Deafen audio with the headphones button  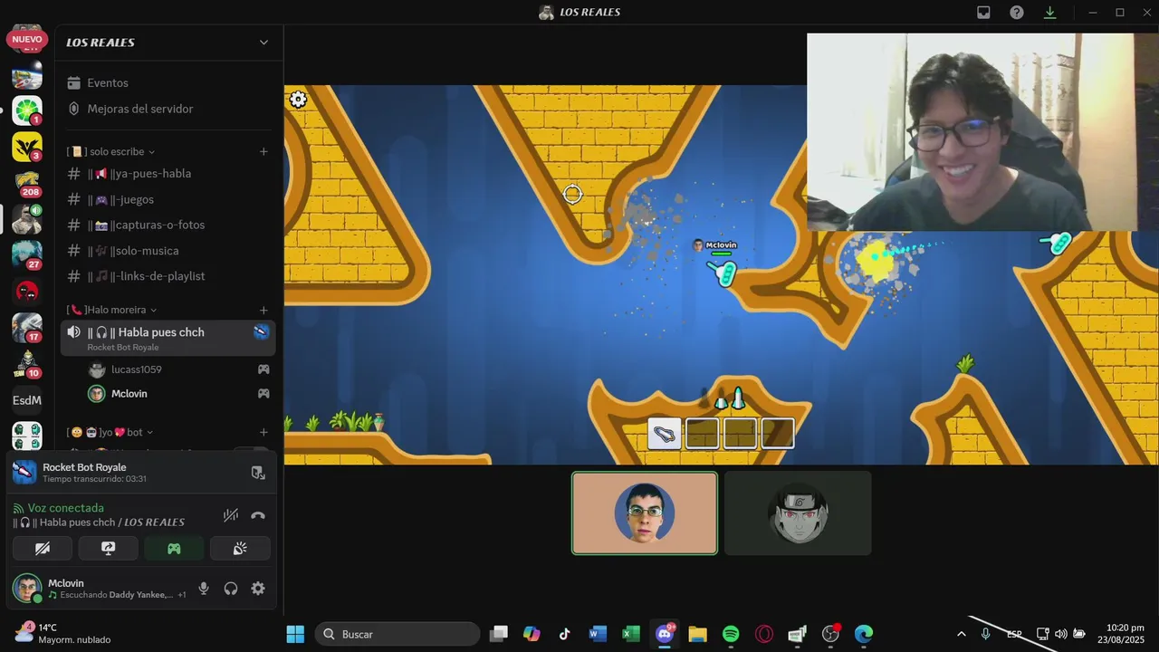231,589
